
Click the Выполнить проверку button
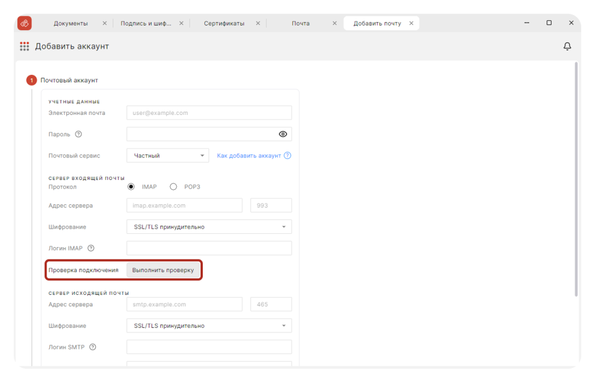[x=163, y=270]
